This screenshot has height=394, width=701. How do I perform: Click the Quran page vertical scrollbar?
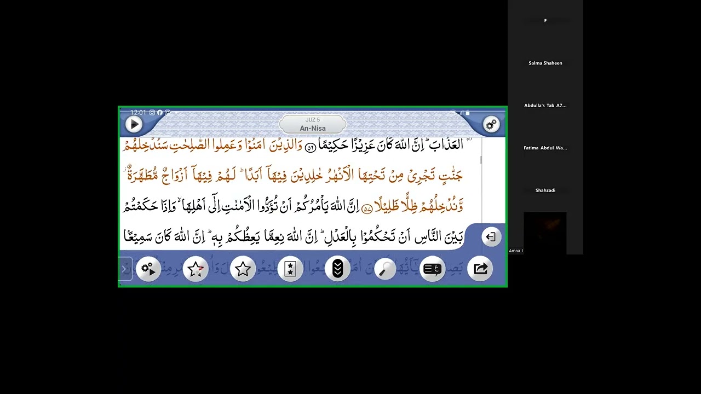pyautogui.click(x=481, y=159)
